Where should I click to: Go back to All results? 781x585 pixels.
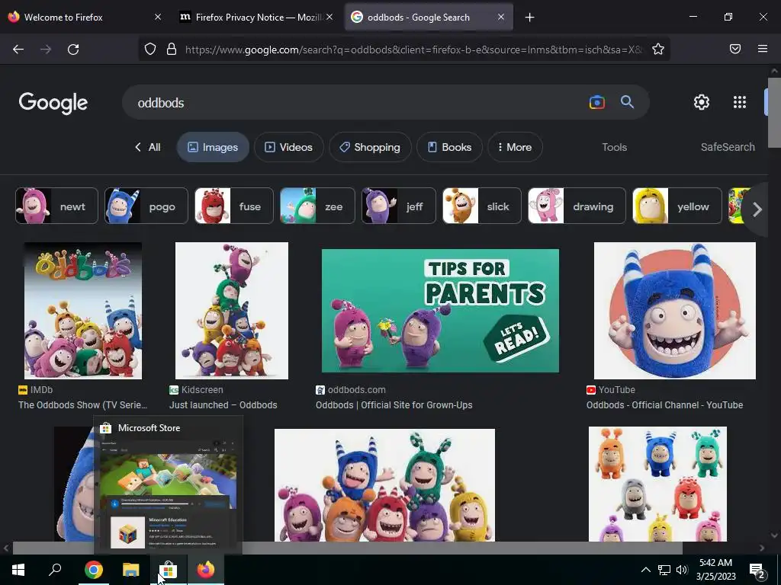[x=147, y=147]
